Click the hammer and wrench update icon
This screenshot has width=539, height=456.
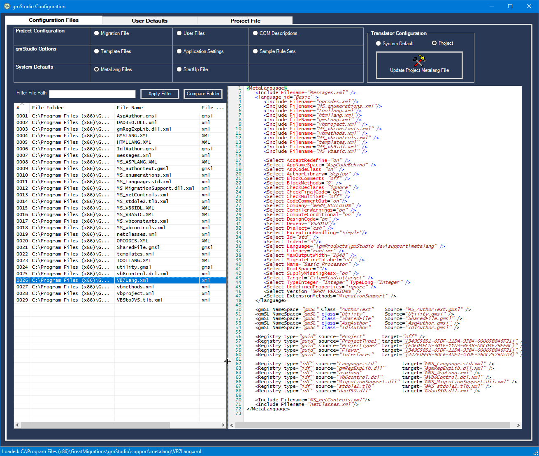pos(419,61)
